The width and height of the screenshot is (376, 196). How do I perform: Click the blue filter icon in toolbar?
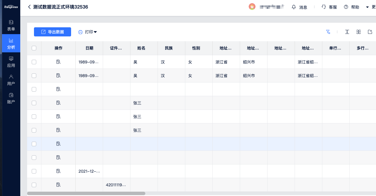328,32
